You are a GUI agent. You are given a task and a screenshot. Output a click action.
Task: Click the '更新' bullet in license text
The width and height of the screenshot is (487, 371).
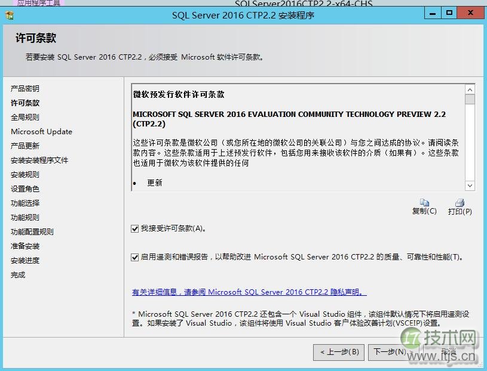[154, 183]
